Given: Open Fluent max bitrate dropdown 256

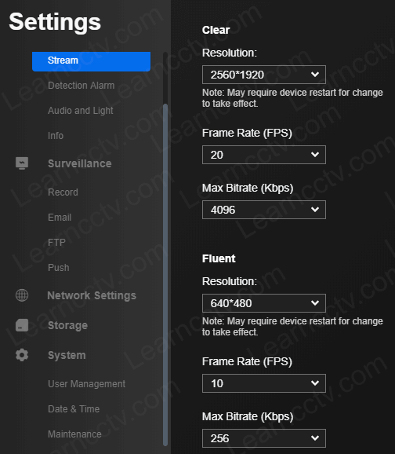Looking at the screenshot, I should (x=264, y=438).
